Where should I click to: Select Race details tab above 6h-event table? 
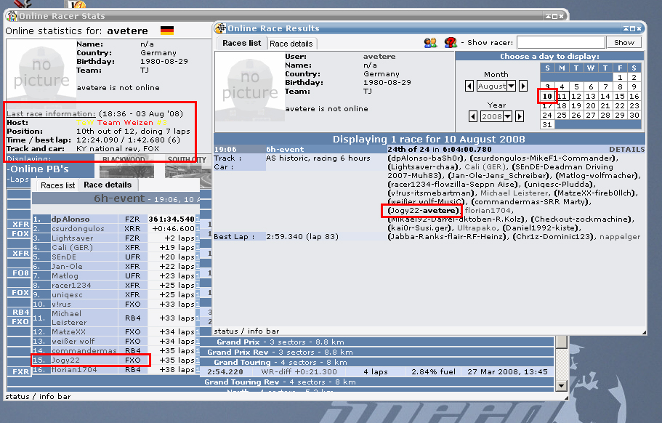click(108, 185)
